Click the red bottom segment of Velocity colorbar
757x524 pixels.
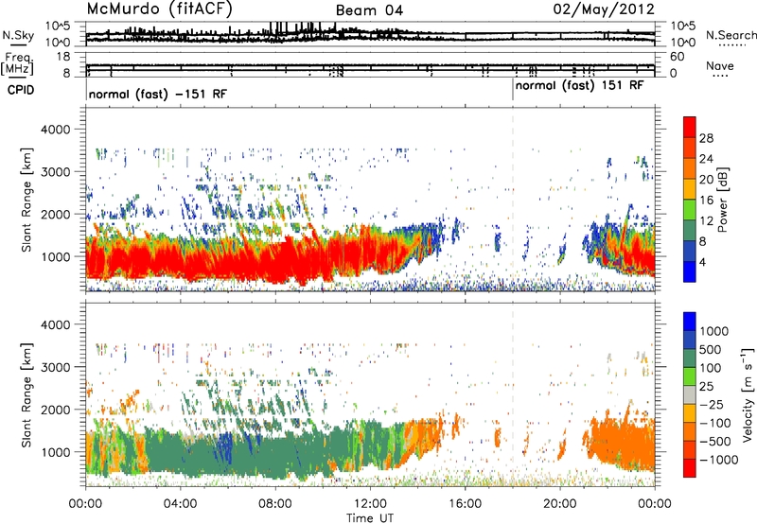(x=690, y=468)
